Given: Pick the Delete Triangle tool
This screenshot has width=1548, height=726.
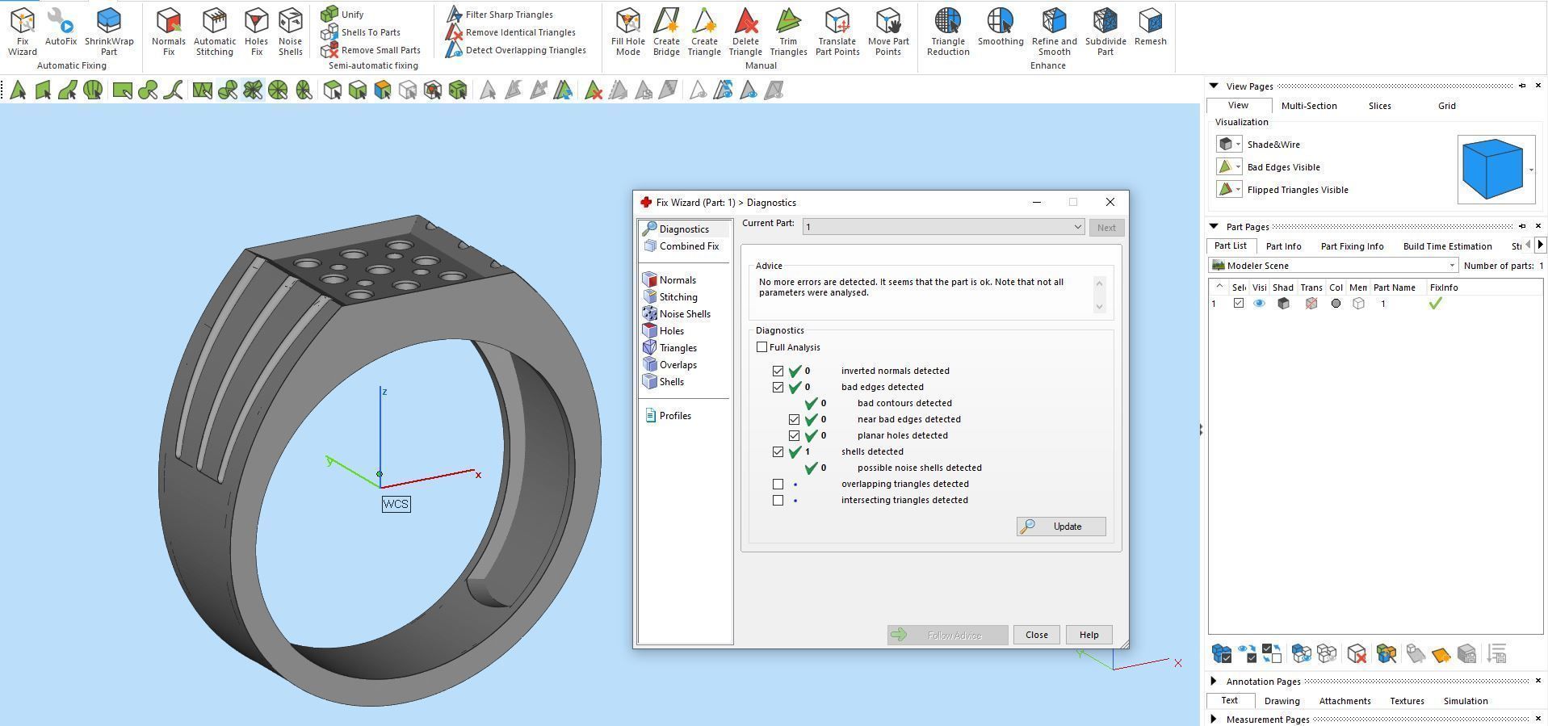Looking at the screenshot, I should 745,32.
